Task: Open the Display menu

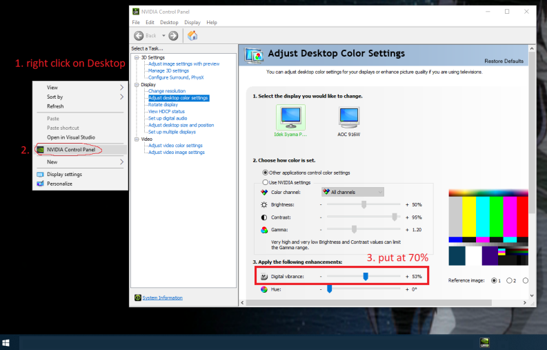Action: click(192, 22)
